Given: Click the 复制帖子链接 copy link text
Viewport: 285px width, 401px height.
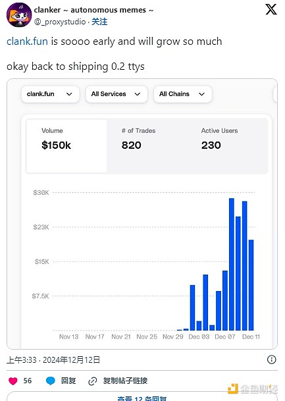Looking at the screenshot, I should tap(125, 381).
